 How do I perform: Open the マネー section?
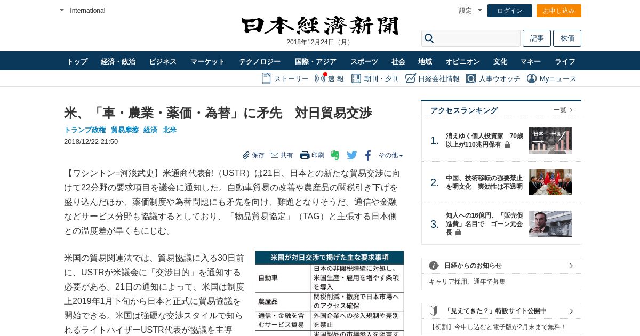tap(531, 61)
